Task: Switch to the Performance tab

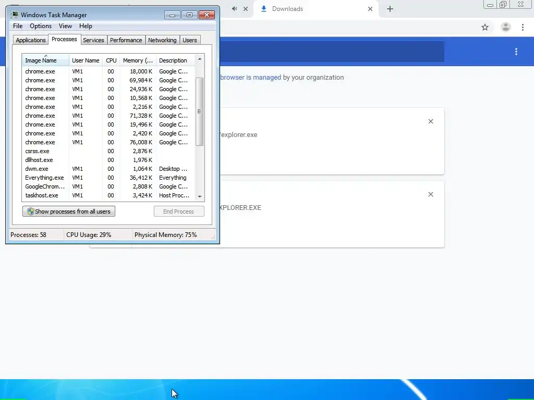Action: [126, 40]
